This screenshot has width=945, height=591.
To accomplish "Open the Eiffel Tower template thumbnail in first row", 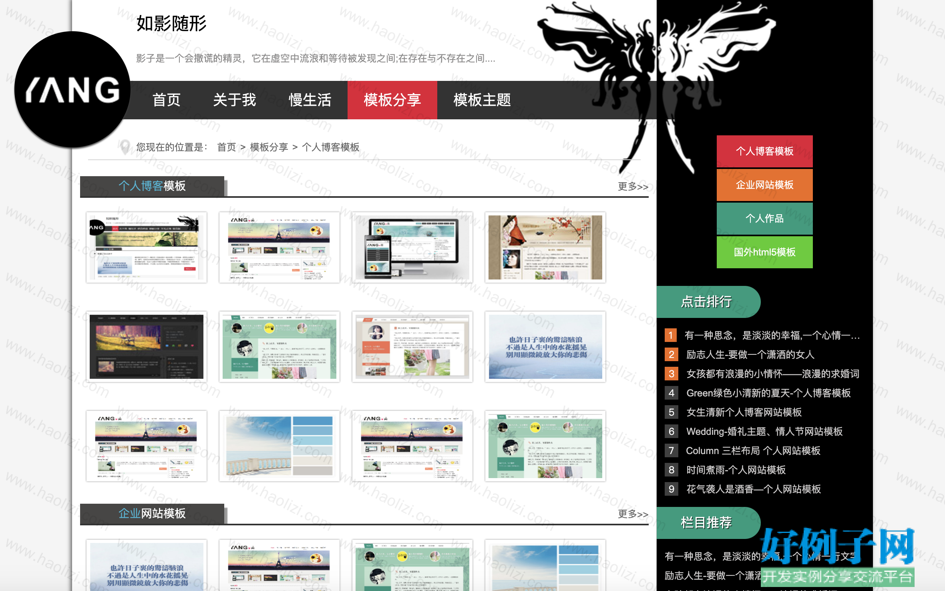I will (x=279, y=247).
